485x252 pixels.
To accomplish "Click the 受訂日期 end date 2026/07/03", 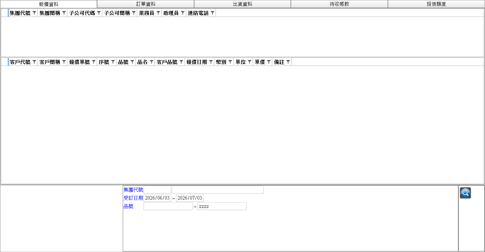I will (x=190, y=198).
